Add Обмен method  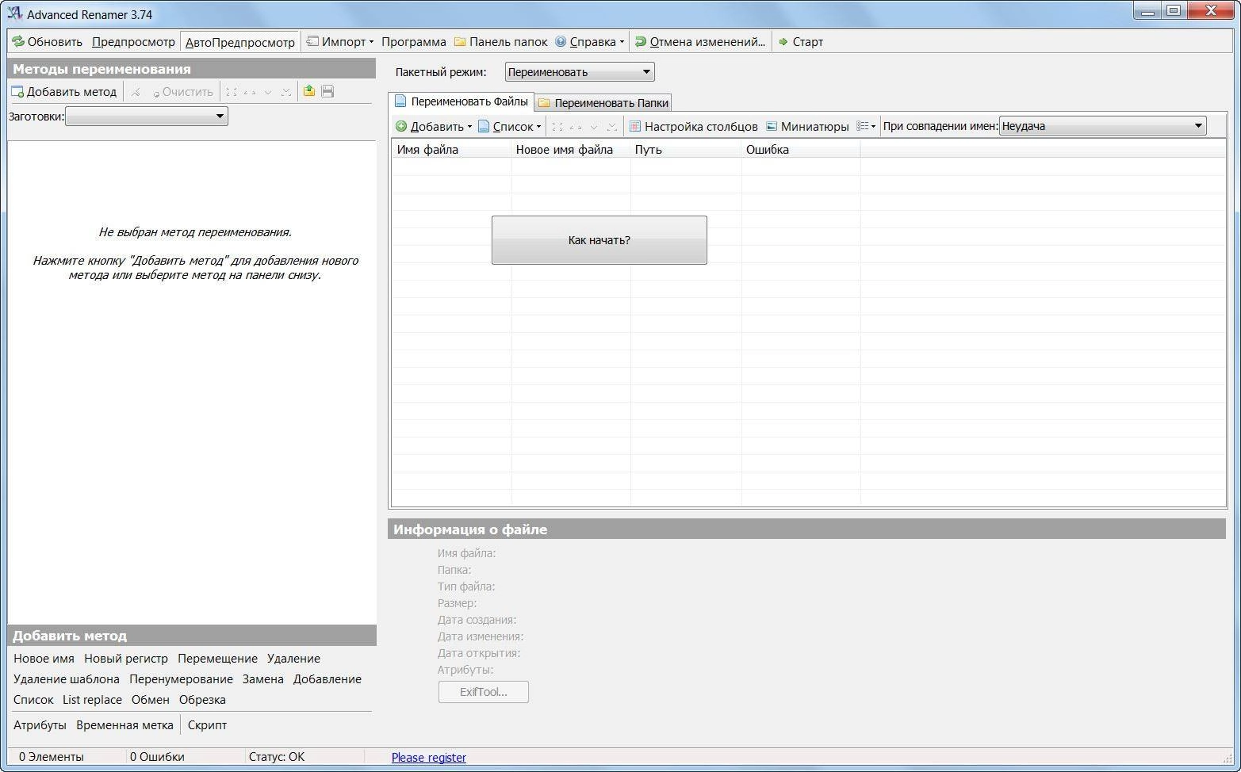(151, 700)
